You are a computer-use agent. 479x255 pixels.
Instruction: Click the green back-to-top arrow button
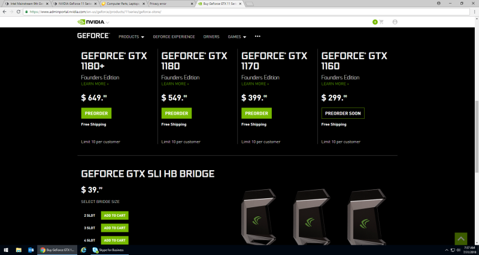(461, 238)
